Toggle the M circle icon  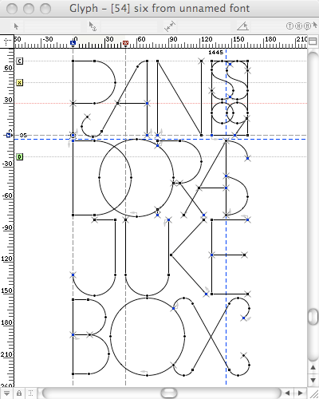tap(308, 26)
